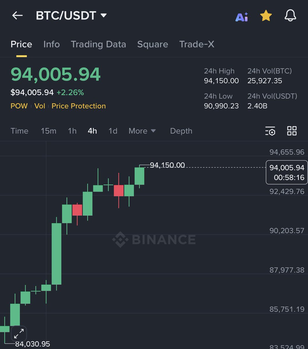Open the chart layout grid icon
Image resolution: width=308 pixels, height=349 pixels.
pos(292,131)
